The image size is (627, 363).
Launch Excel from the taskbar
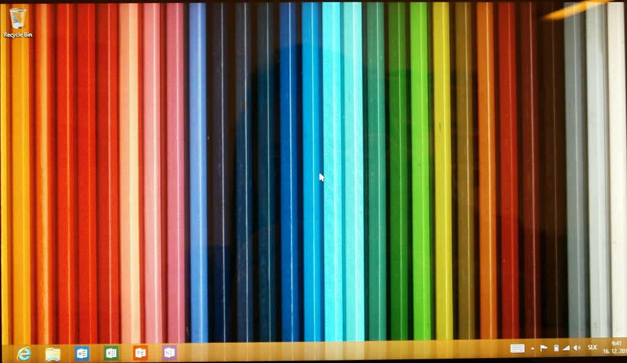point(111,353)
